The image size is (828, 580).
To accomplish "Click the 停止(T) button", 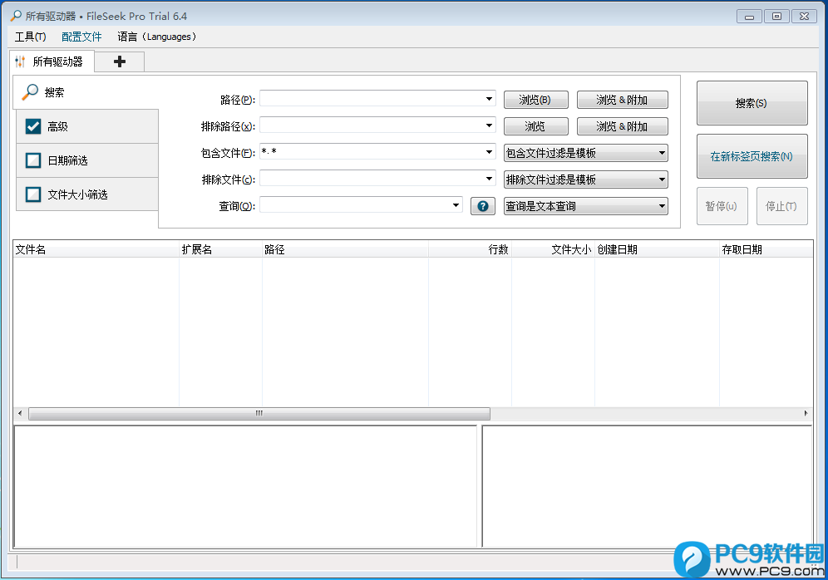I will click(x=781, y=206).
